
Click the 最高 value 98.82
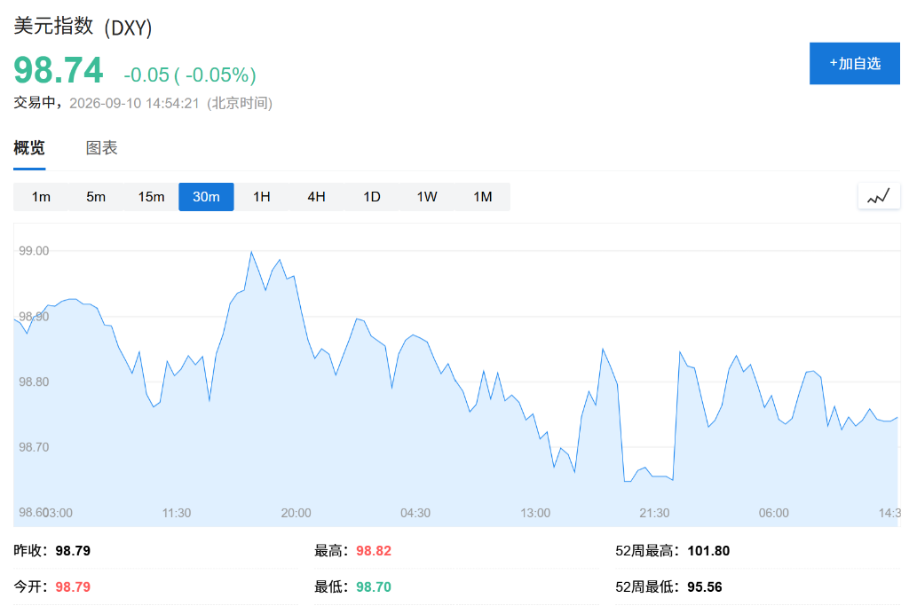[374, 551]
